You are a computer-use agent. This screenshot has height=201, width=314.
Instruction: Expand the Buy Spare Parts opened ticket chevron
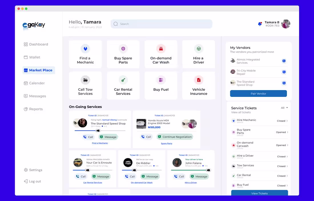click(x=287, y=132)
